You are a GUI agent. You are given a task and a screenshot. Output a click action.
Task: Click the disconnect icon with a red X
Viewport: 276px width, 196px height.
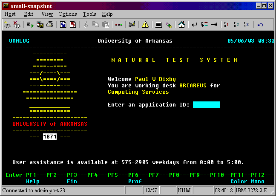pos(17,25)
